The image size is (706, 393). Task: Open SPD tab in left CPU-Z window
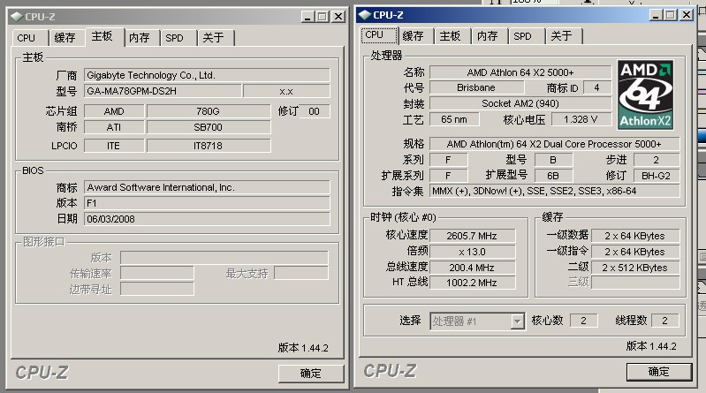175,38
